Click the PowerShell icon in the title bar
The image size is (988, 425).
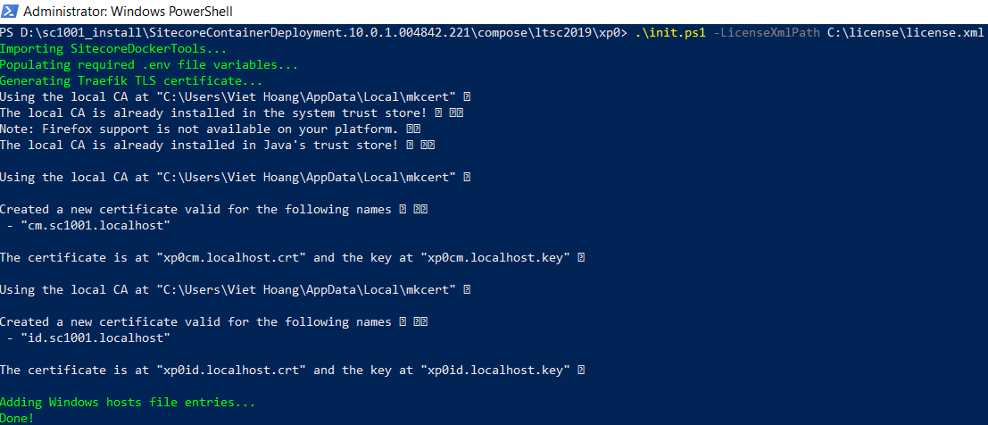9,12
